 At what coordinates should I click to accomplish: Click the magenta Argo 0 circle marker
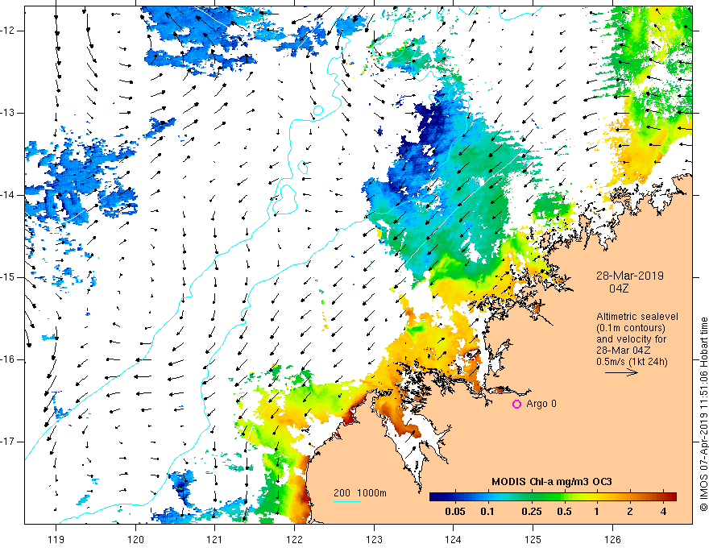[516, 405]
